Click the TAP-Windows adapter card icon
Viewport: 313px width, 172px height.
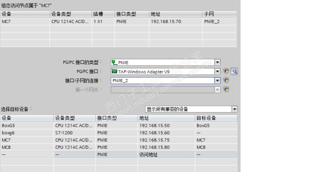pyautogui.click(x=114, y=71)
